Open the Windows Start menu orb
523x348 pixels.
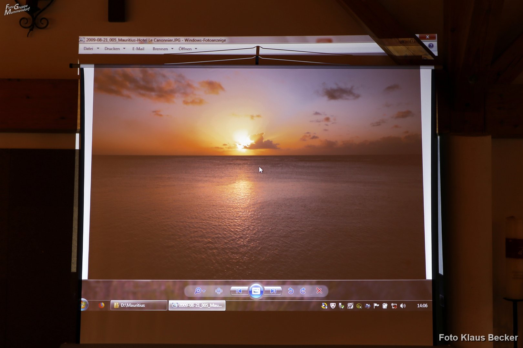[x=84, y=304]
